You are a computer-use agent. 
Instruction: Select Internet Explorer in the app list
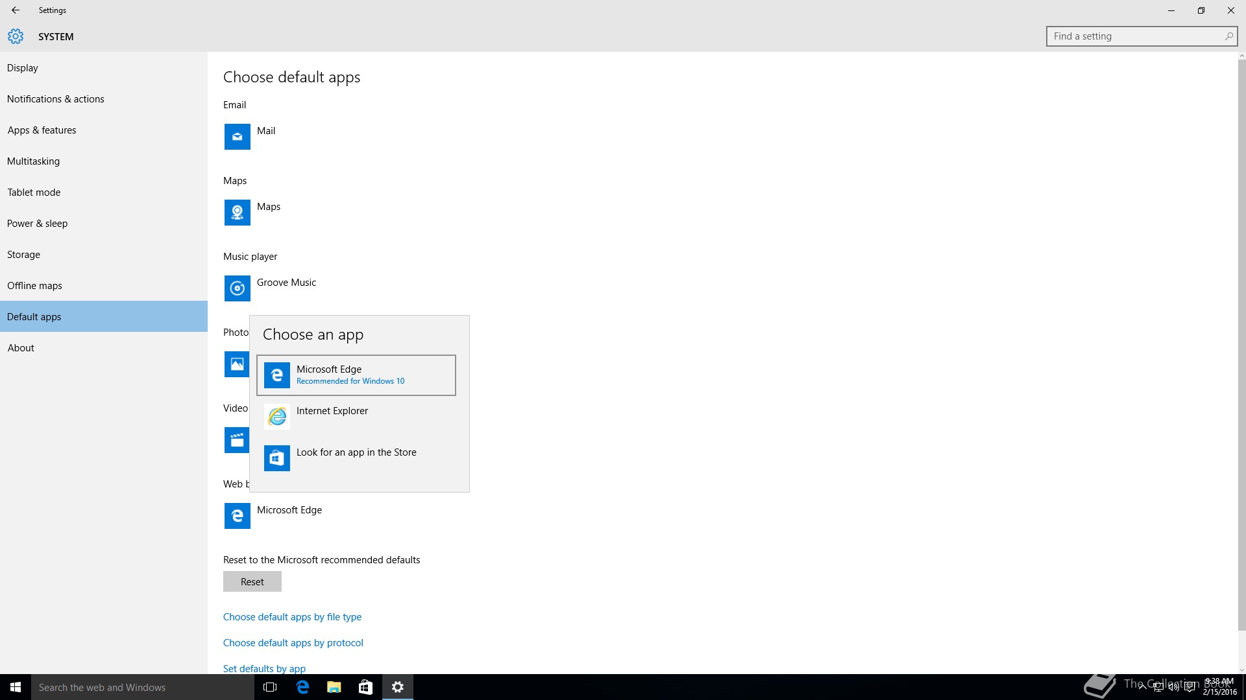pyautogui.click(x=356, y=417)
